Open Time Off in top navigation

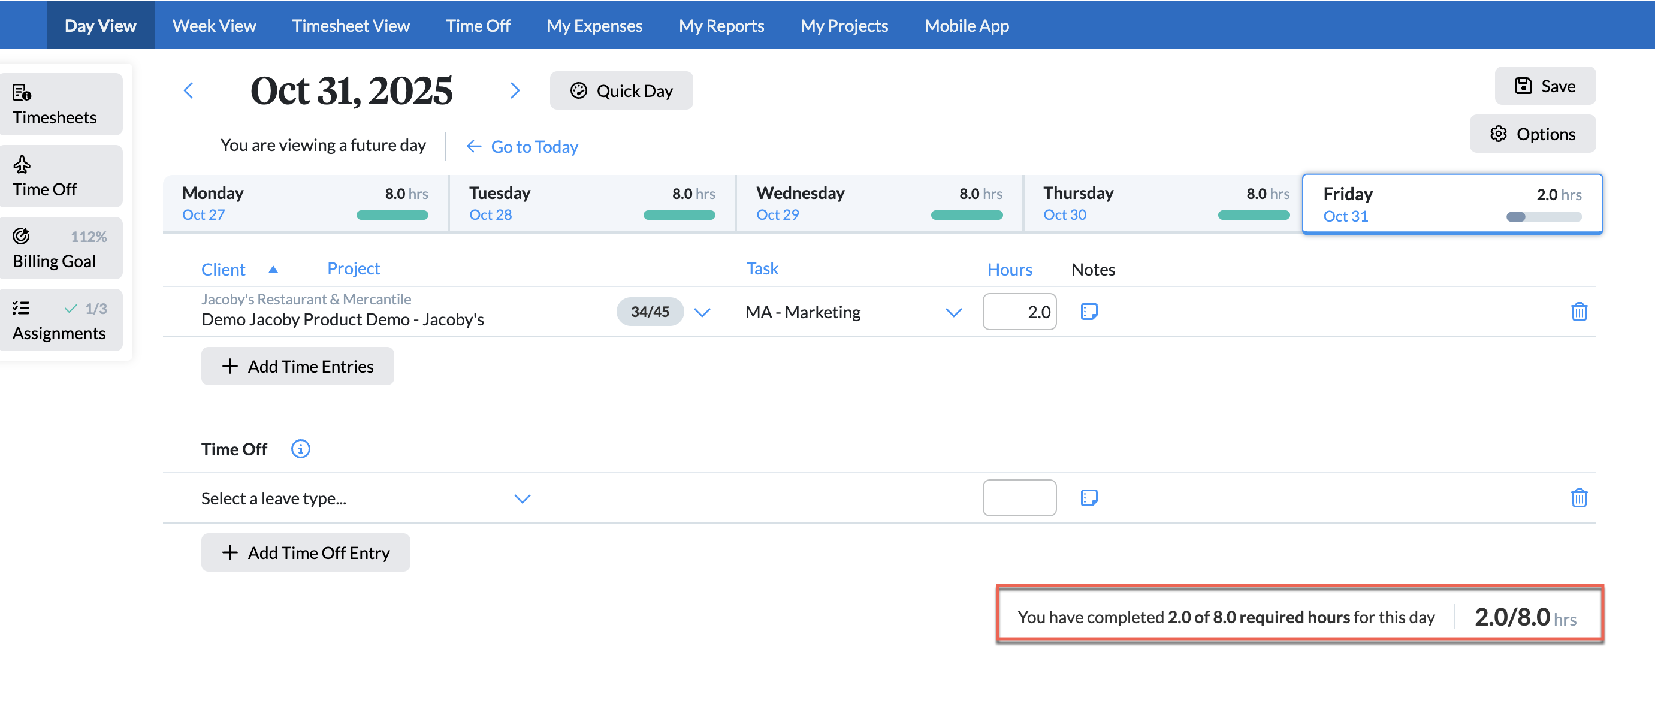click(478, 25)
